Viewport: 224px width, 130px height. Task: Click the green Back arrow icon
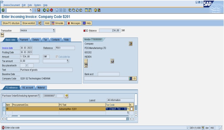[x=44, y=10]
